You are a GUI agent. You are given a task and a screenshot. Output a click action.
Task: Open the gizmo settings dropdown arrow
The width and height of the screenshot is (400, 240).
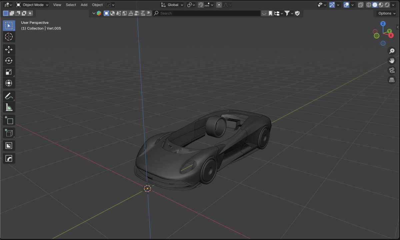[x=338, y=5]
